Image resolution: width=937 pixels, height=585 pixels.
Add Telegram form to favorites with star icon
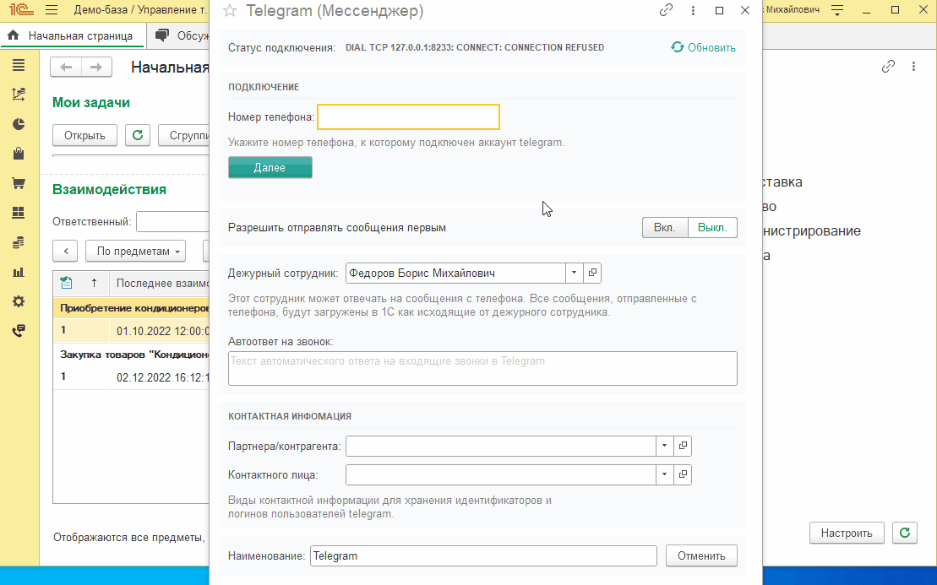(x=229, y=11)
